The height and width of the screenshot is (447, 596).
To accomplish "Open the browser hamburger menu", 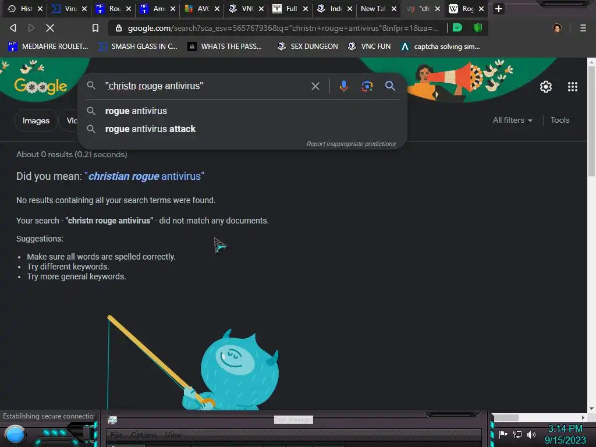I will tap(583, 28).
